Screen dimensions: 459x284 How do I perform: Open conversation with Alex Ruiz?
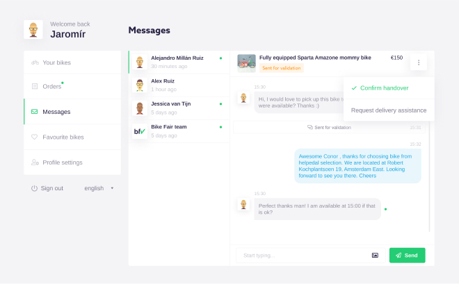click(179, 85)
